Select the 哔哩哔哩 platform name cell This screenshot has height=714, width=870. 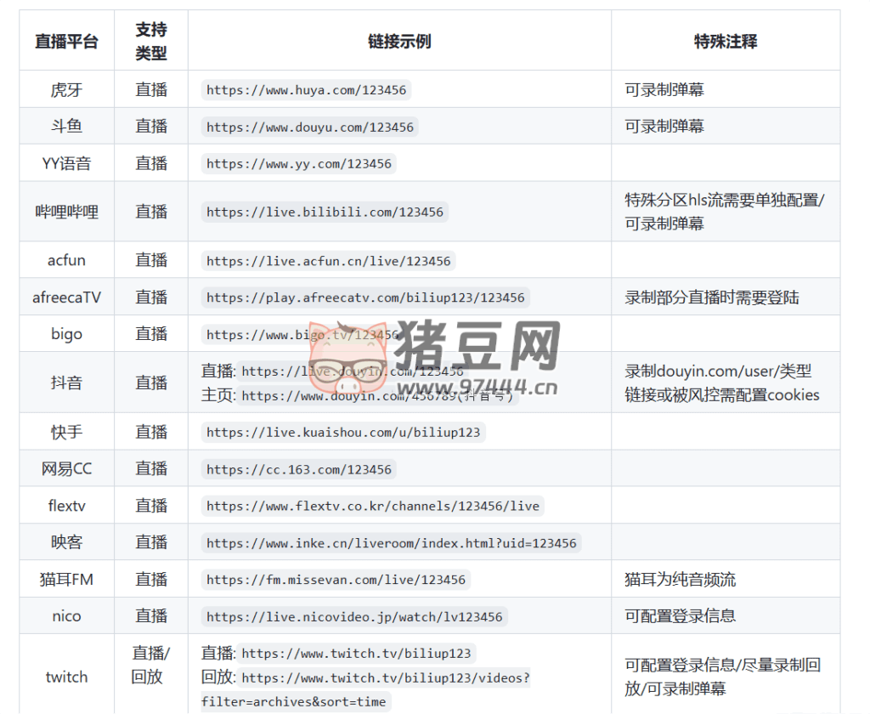66,212
